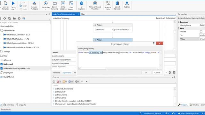
Task: Open the Screen Scraping tool
Action: (x=55, y=6)
